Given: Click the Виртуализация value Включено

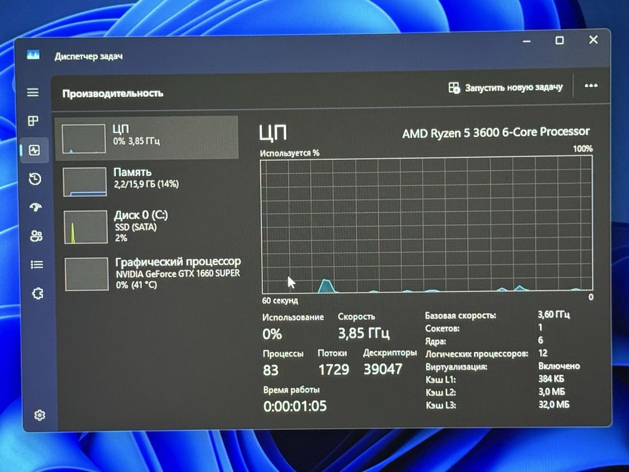Looking at the screenshot, I should (559, 366).
